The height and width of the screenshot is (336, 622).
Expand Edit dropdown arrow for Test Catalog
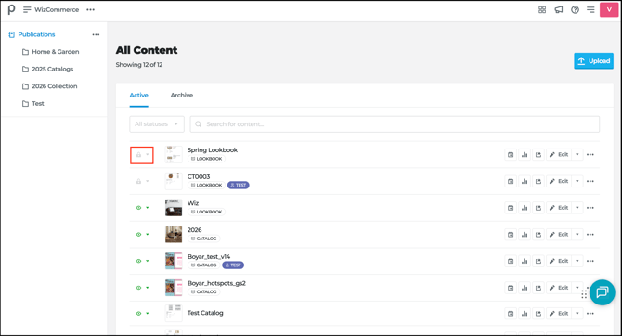577,314
